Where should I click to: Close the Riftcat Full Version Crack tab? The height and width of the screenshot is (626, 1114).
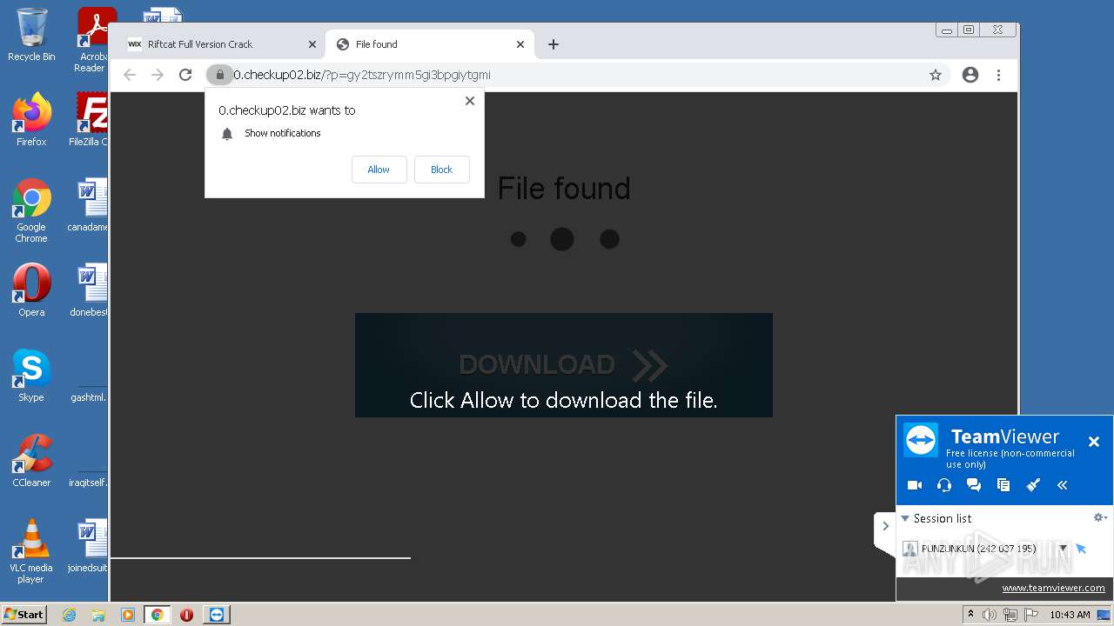[312, 44]
